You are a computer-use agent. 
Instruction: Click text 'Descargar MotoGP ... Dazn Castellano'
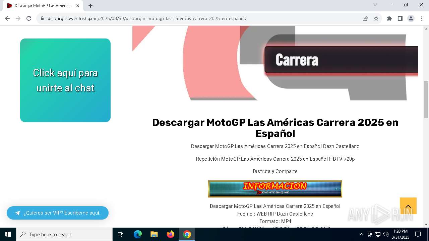coord(275,146)
